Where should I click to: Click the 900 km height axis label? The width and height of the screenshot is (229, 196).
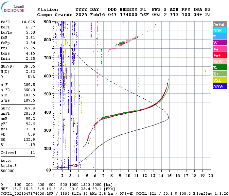(x=47, y=22)
